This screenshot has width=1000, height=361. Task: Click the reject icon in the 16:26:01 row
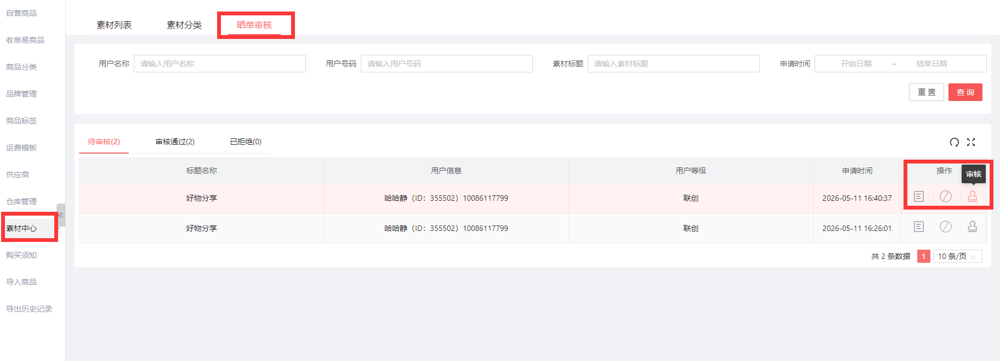click(x=946, y=227)
